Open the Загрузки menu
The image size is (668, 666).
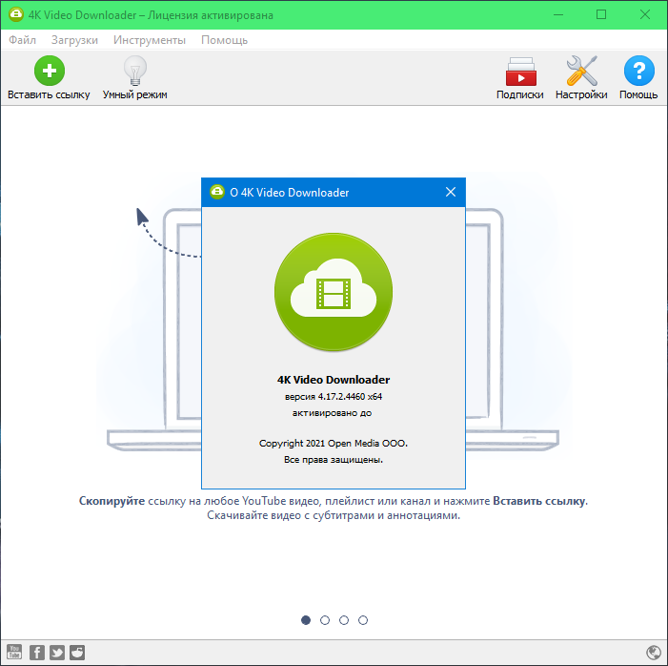[74, 40]
